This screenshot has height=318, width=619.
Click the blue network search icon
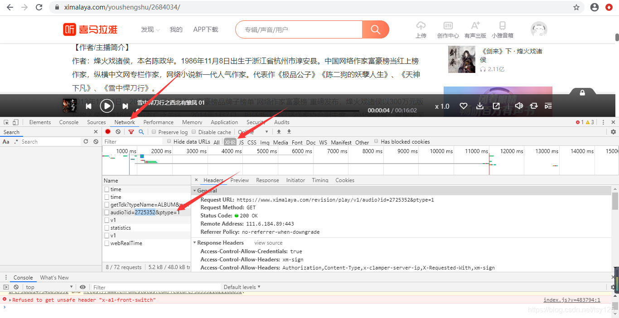pyautogui.click(x=141, y=132)
